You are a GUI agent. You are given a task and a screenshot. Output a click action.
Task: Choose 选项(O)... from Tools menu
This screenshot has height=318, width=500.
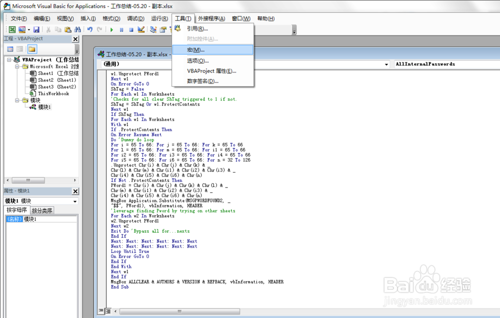(x=212, y=60)
